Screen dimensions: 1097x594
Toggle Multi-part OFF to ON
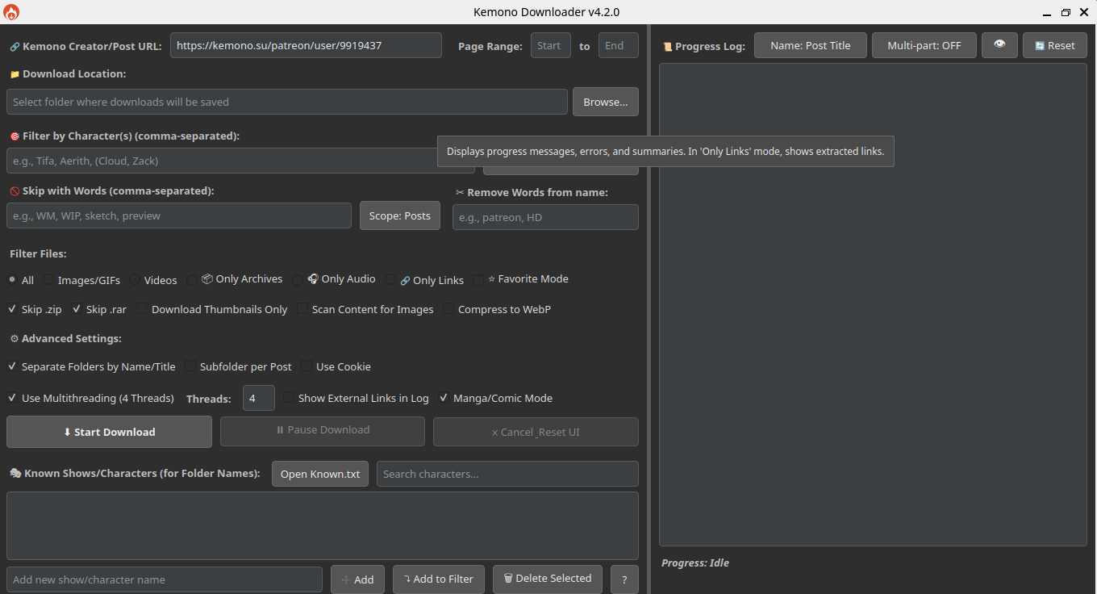[x=924, y=45]
